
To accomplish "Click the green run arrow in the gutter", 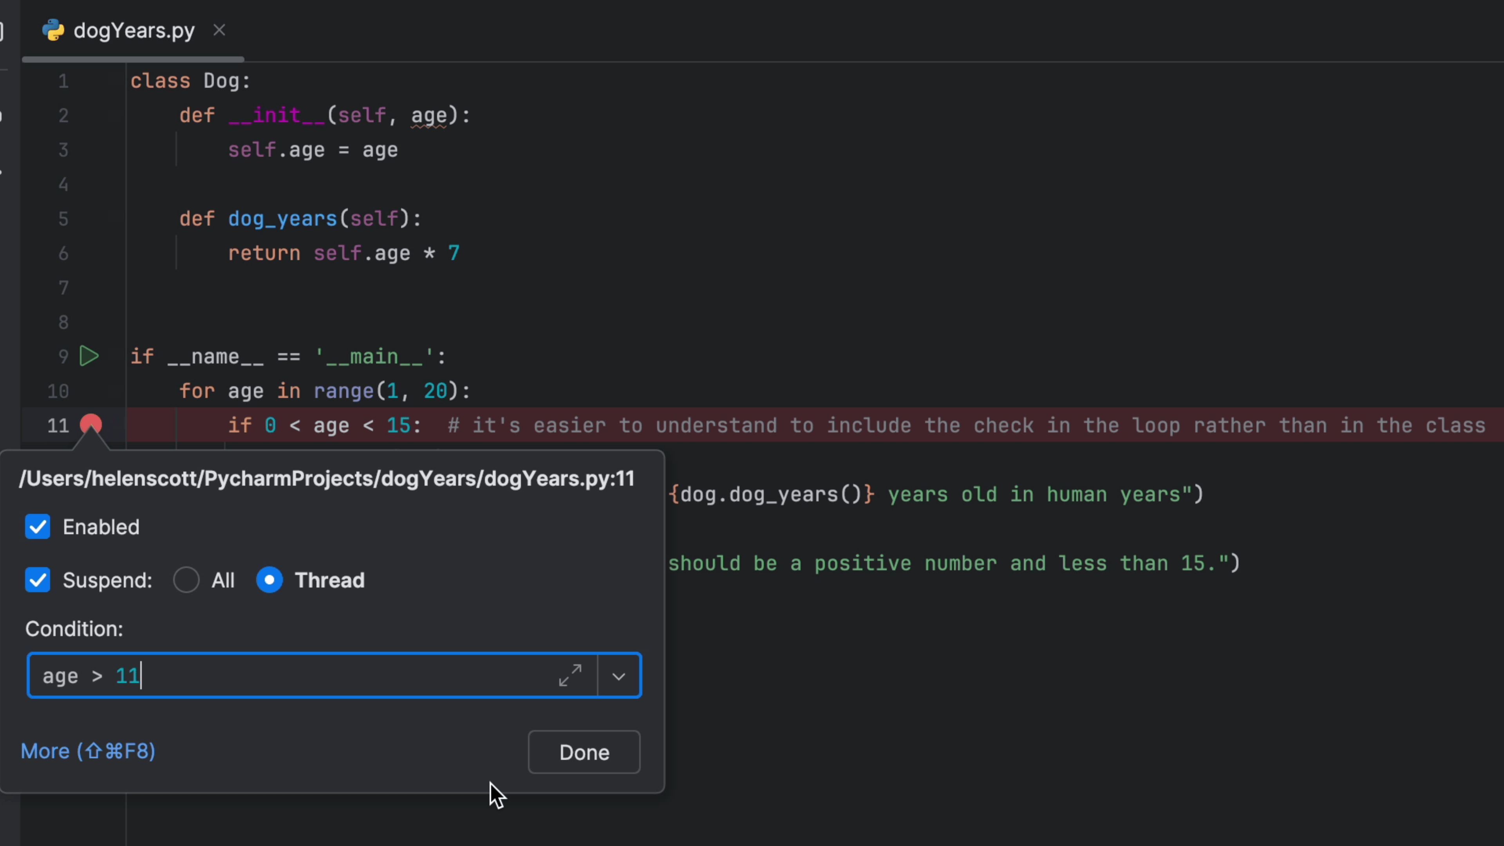I will coord(89,356).
